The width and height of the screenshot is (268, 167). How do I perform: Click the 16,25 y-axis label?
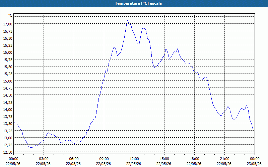(8, 45)
